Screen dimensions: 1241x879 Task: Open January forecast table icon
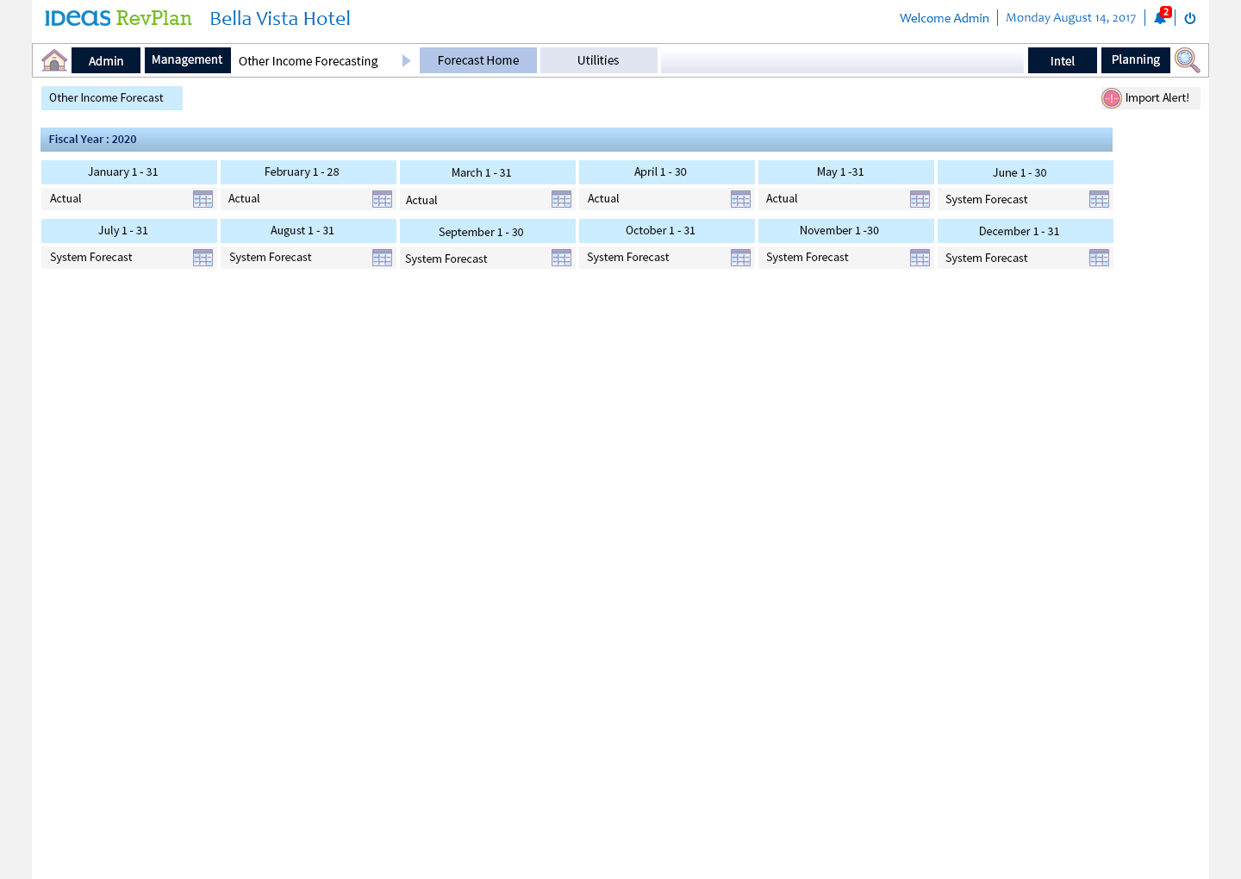(x=203, y=199)
